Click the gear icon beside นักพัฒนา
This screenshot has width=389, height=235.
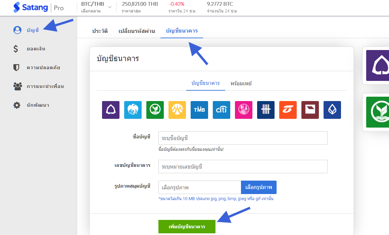pyautogui.click(x=17, y=105)
